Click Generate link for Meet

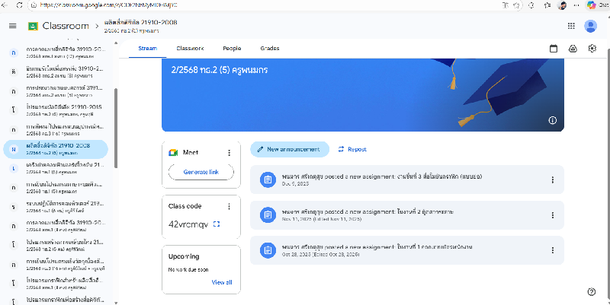(201, 173)
